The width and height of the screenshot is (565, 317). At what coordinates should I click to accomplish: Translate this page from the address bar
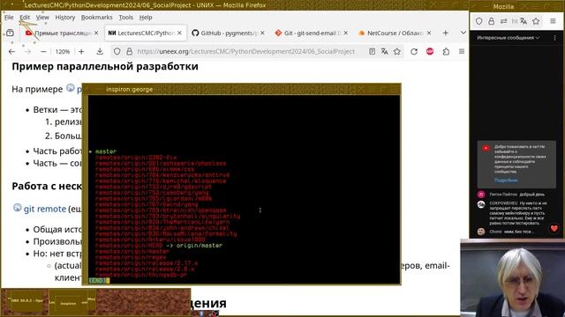pos(385,52)
